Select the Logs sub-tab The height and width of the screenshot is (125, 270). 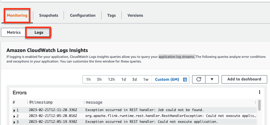pyautogui.click(x=38, y=32)
